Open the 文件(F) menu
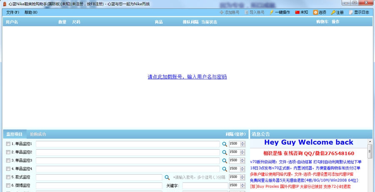375x192 pixels. 12,12
